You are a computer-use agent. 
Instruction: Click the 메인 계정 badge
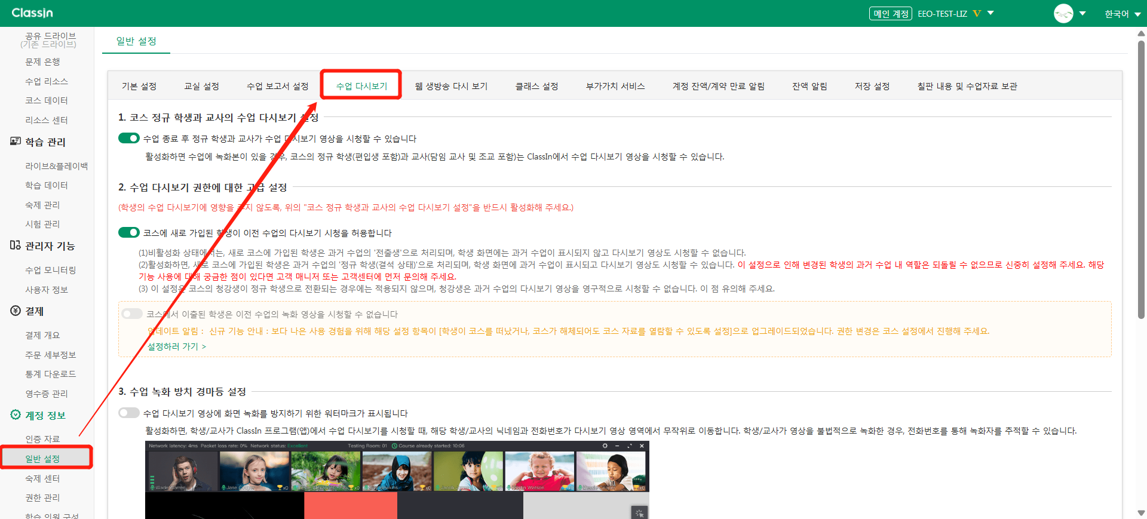tap(891, 13)
